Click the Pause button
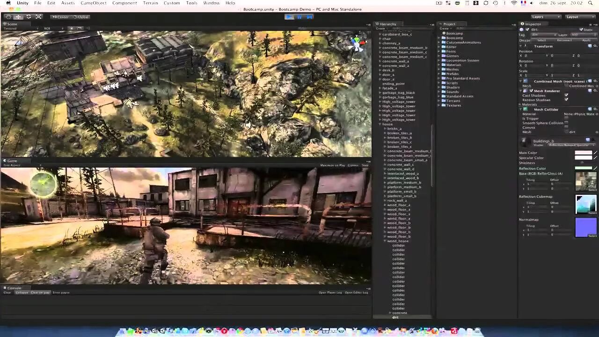Image resolution: width=599 pixels, height=337 pixels. coord(299,17)
